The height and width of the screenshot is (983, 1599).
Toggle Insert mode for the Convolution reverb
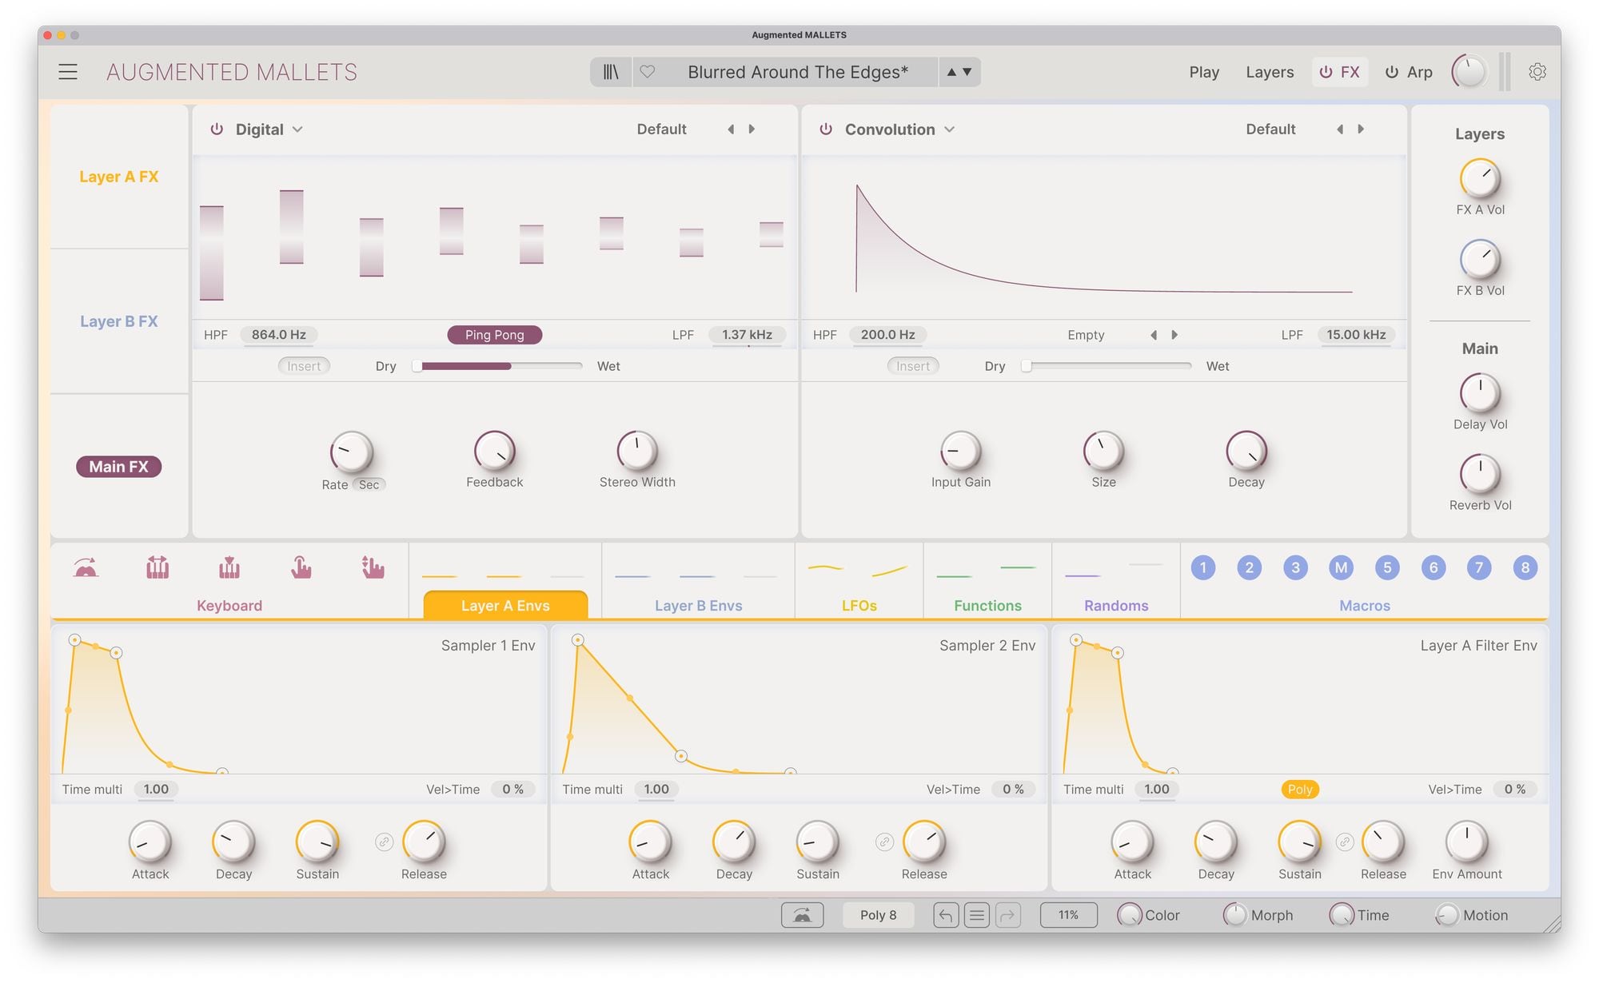click(913, 366)
